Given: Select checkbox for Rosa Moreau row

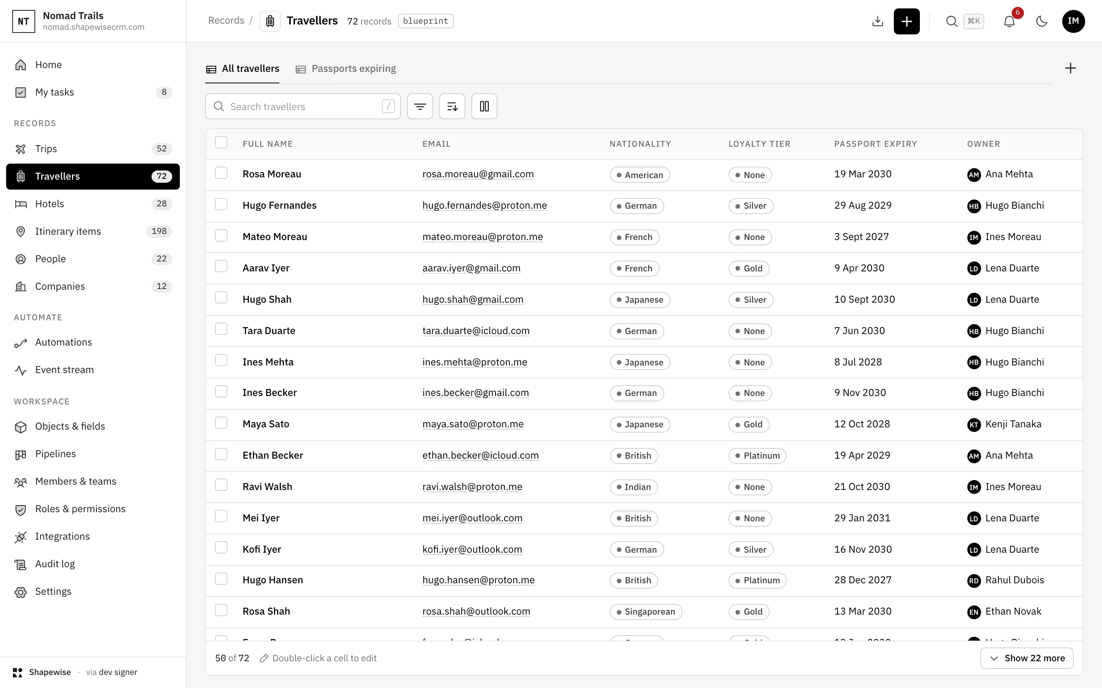Looking at the screenshot, I should (221, 173).
